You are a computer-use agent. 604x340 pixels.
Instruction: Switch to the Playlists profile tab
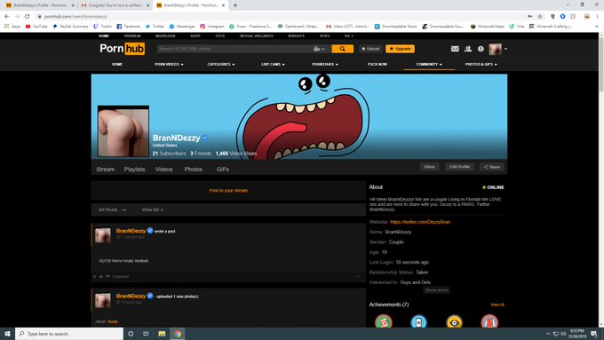tap(134, 169)
